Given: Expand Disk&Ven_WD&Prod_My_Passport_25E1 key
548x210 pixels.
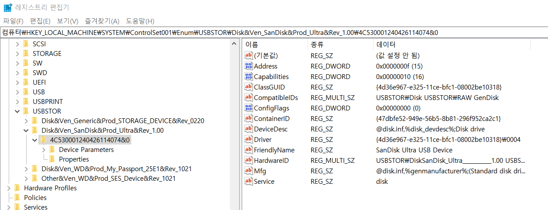Looking at the screenshot, I should pos(26,169).
